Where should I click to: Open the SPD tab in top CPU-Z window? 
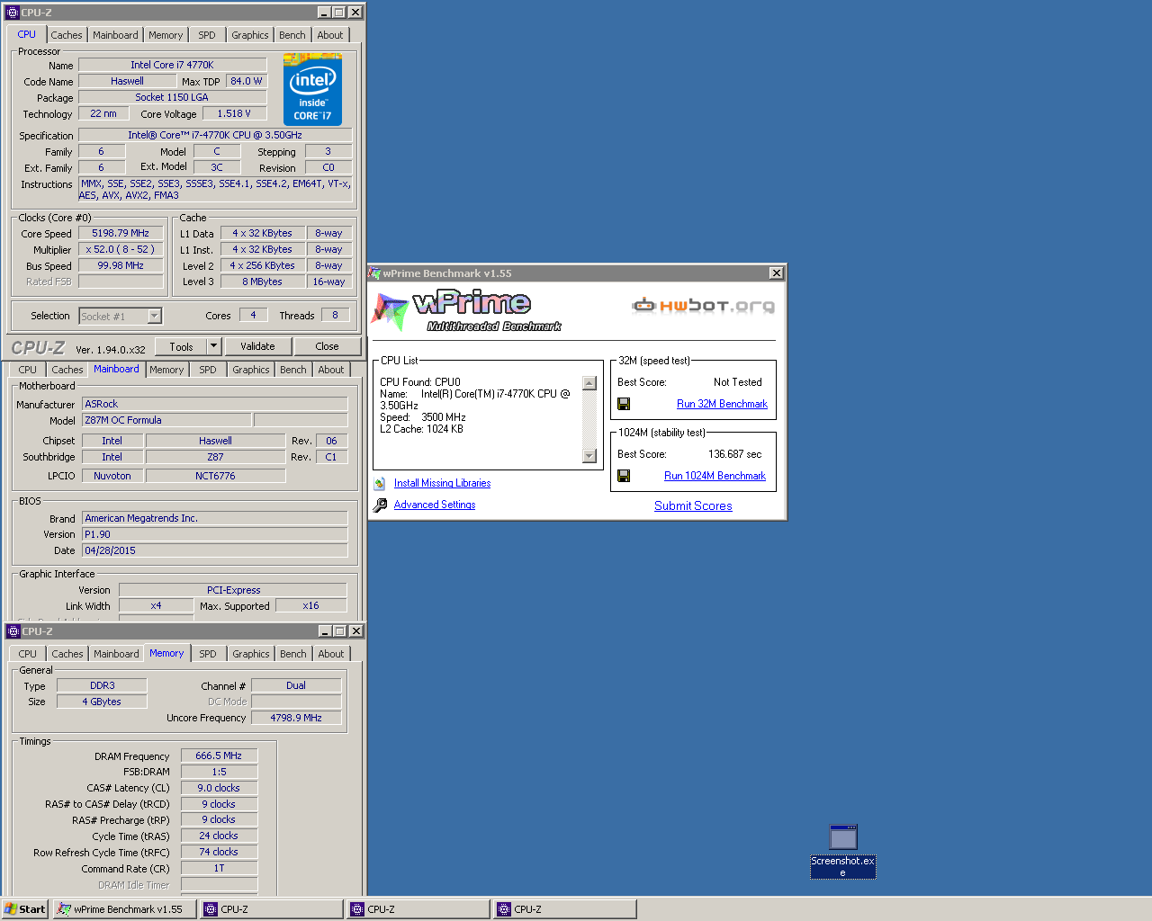click(207, 35)
